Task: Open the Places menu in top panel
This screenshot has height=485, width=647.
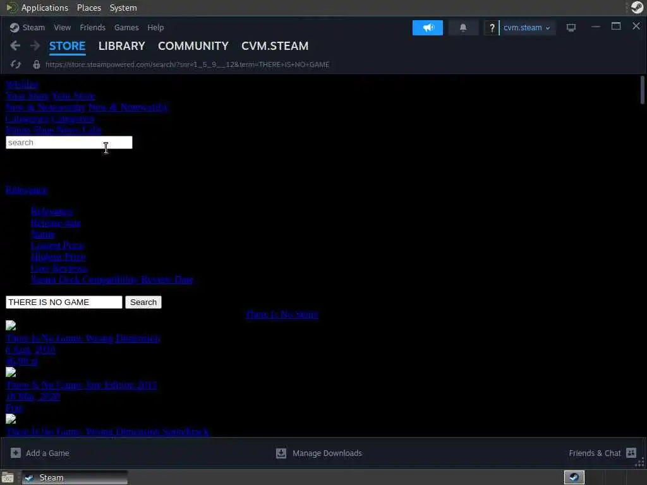Action: click(x=89, y=8)
